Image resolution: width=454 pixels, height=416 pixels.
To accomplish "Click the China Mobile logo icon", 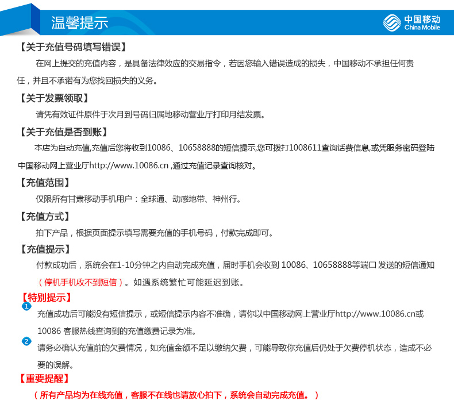I will tap(392, 23).
